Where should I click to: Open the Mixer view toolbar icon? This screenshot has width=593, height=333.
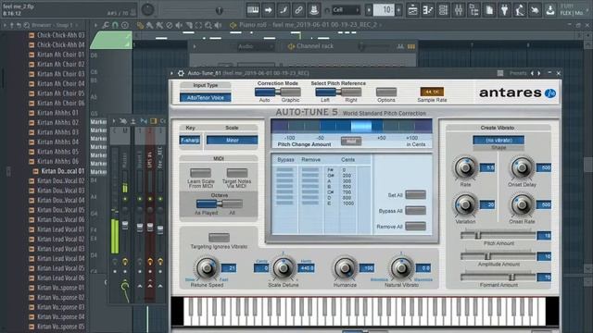click(x=459, y=10)
